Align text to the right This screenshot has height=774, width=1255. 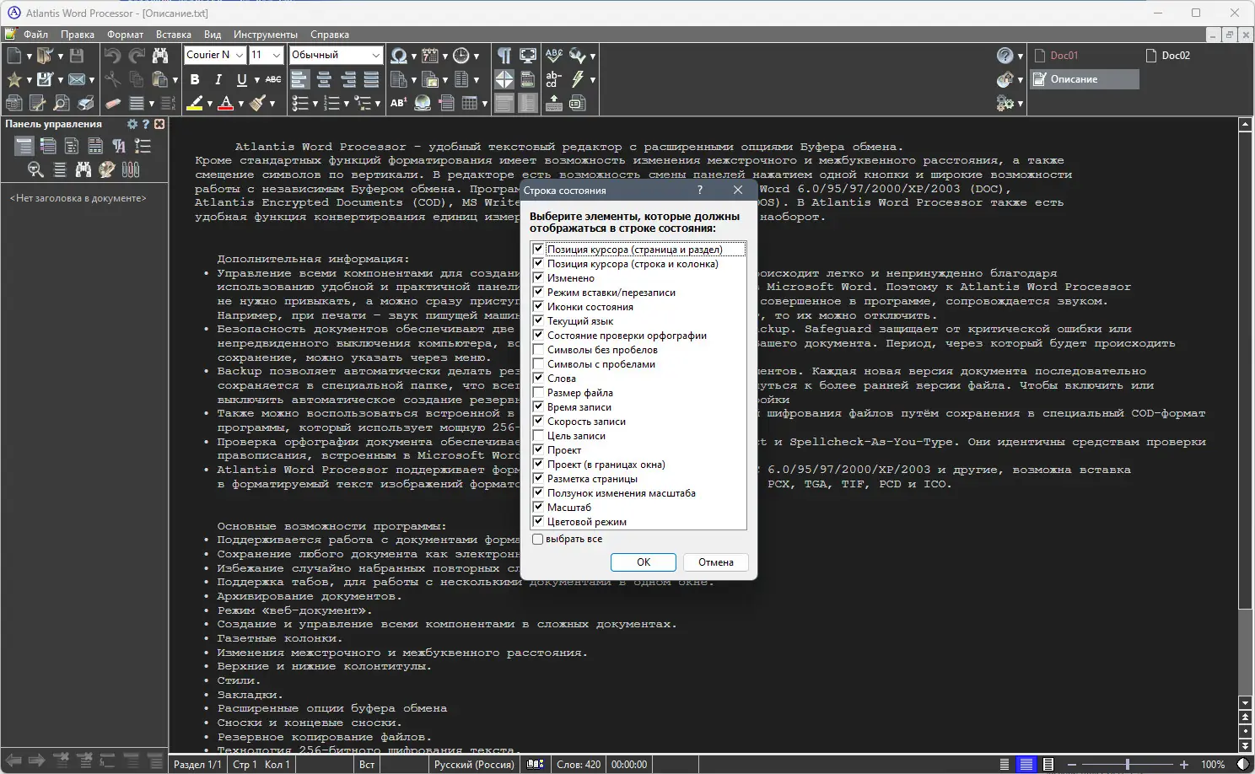tap(347, 79)
